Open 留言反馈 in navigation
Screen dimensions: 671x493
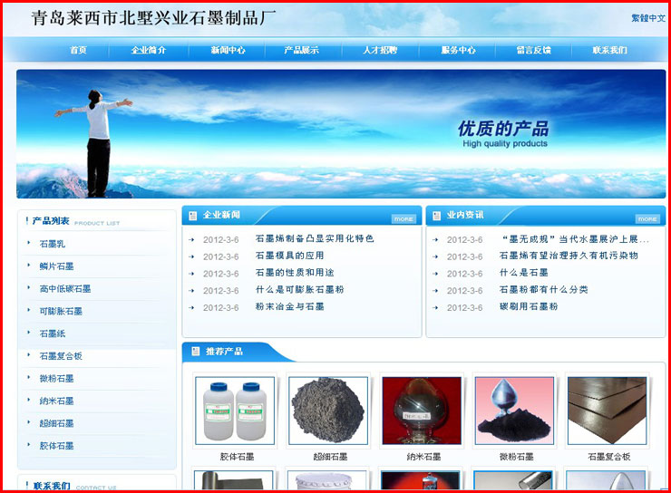(x=533, y=50)
